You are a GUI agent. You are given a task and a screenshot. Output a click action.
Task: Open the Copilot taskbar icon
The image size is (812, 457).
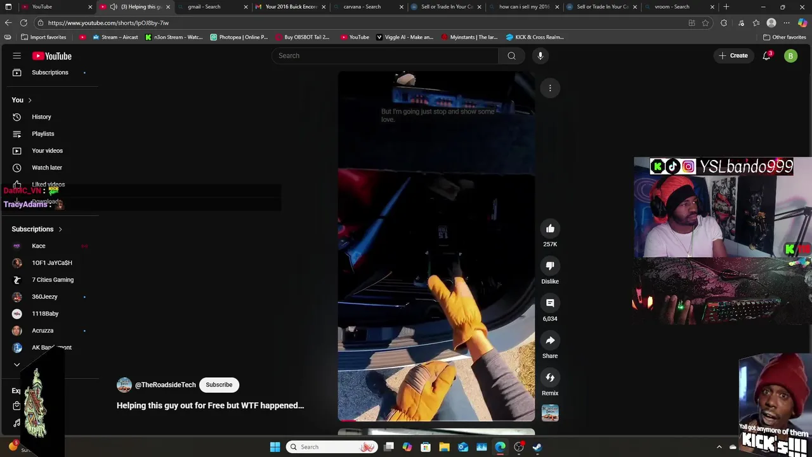tap(407, 447)
